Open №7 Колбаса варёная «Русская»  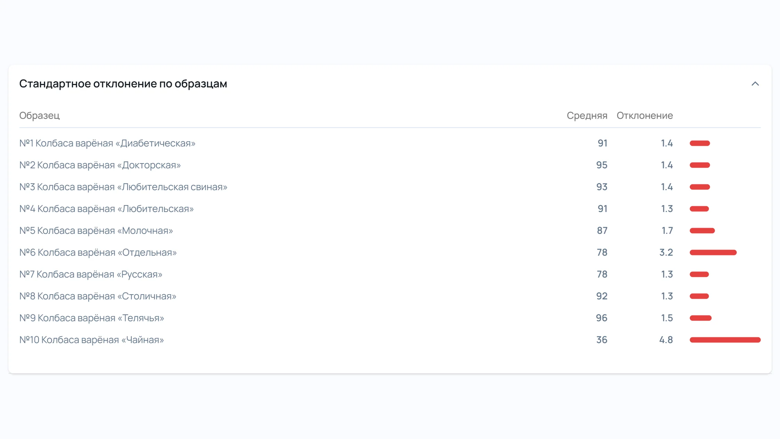point(390,274)
